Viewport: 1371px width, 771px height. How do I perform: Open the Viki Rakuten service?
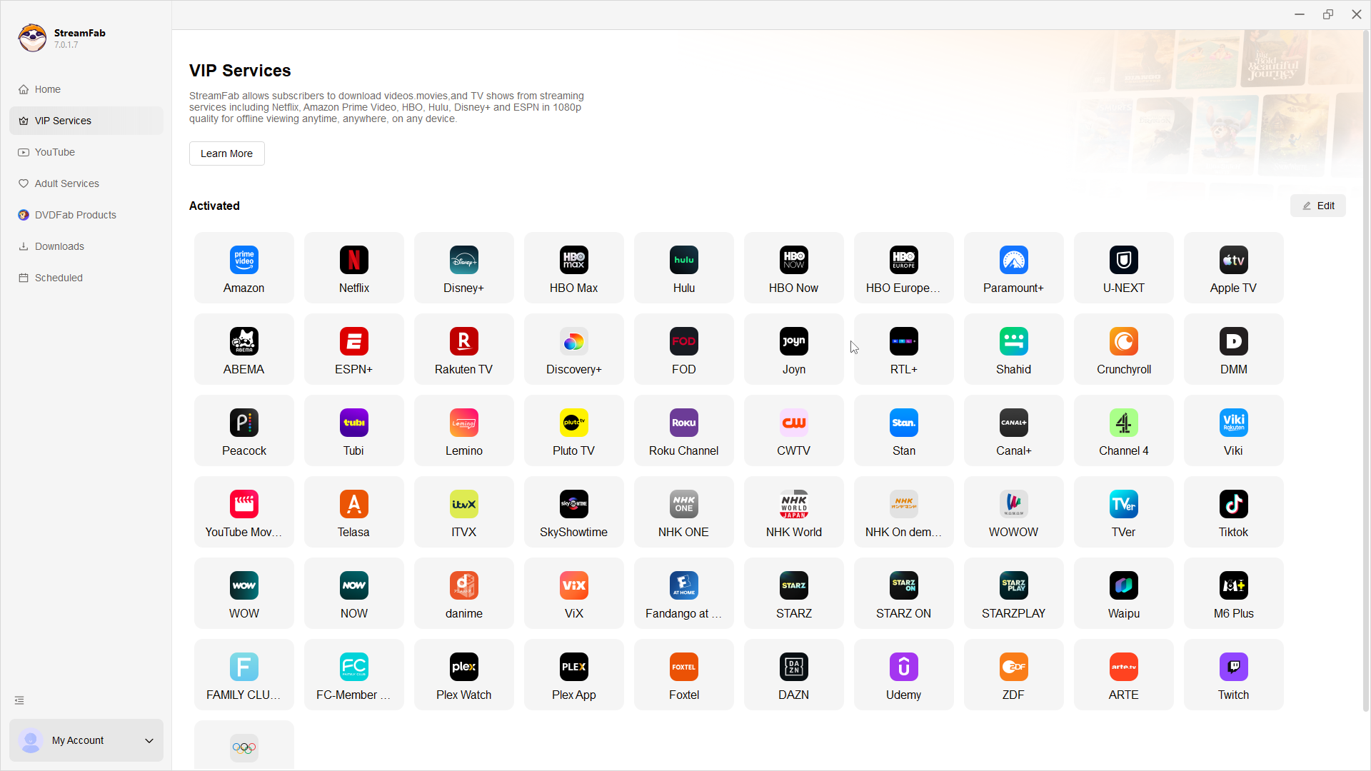pos(1233,430)
